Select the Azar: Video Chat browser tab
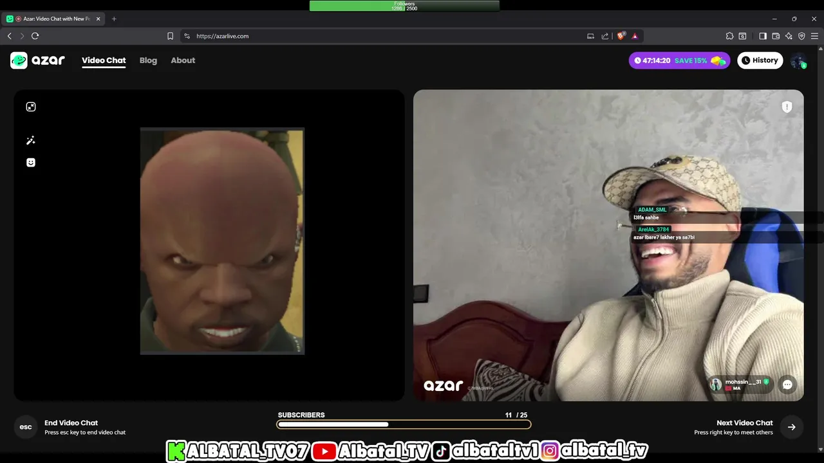This screenshot has width=824, height=463. point(54,19)
